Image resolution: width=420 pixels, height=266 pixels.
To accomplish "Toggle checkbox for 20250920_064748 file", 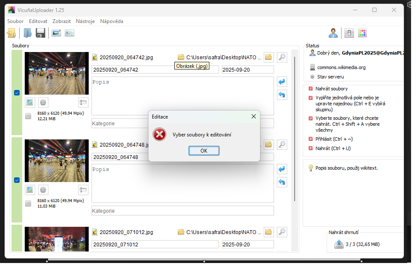I will click(x=17, y=180).
